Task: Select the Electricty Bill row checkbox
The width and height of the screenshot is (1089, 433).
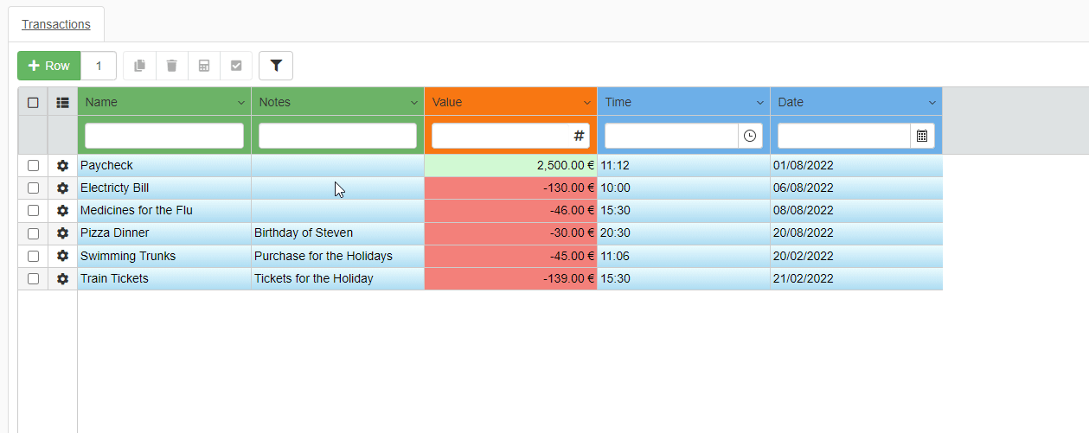Action: 33,188
